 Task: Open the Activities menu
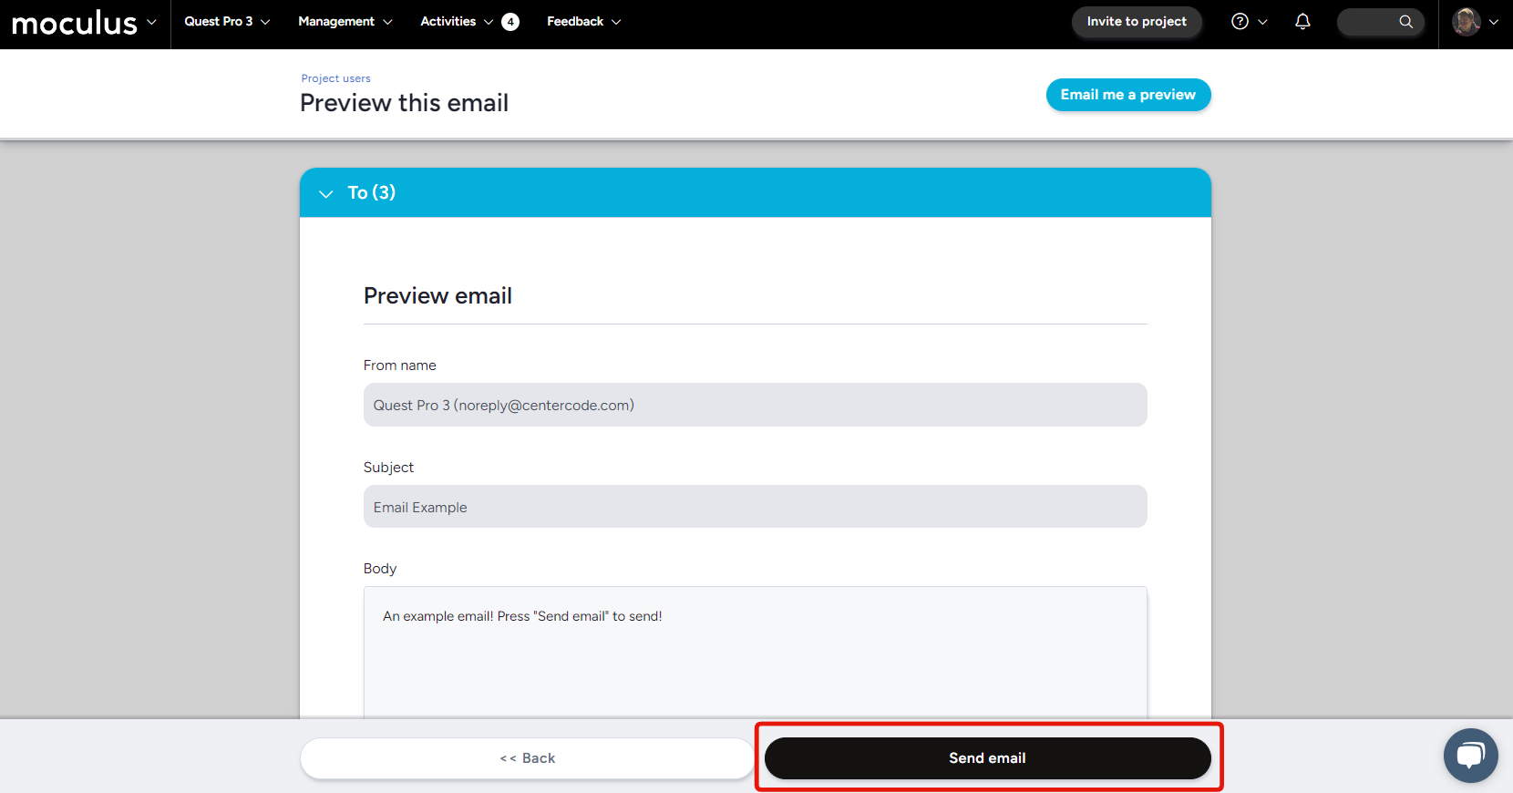(x=456, y=22)
